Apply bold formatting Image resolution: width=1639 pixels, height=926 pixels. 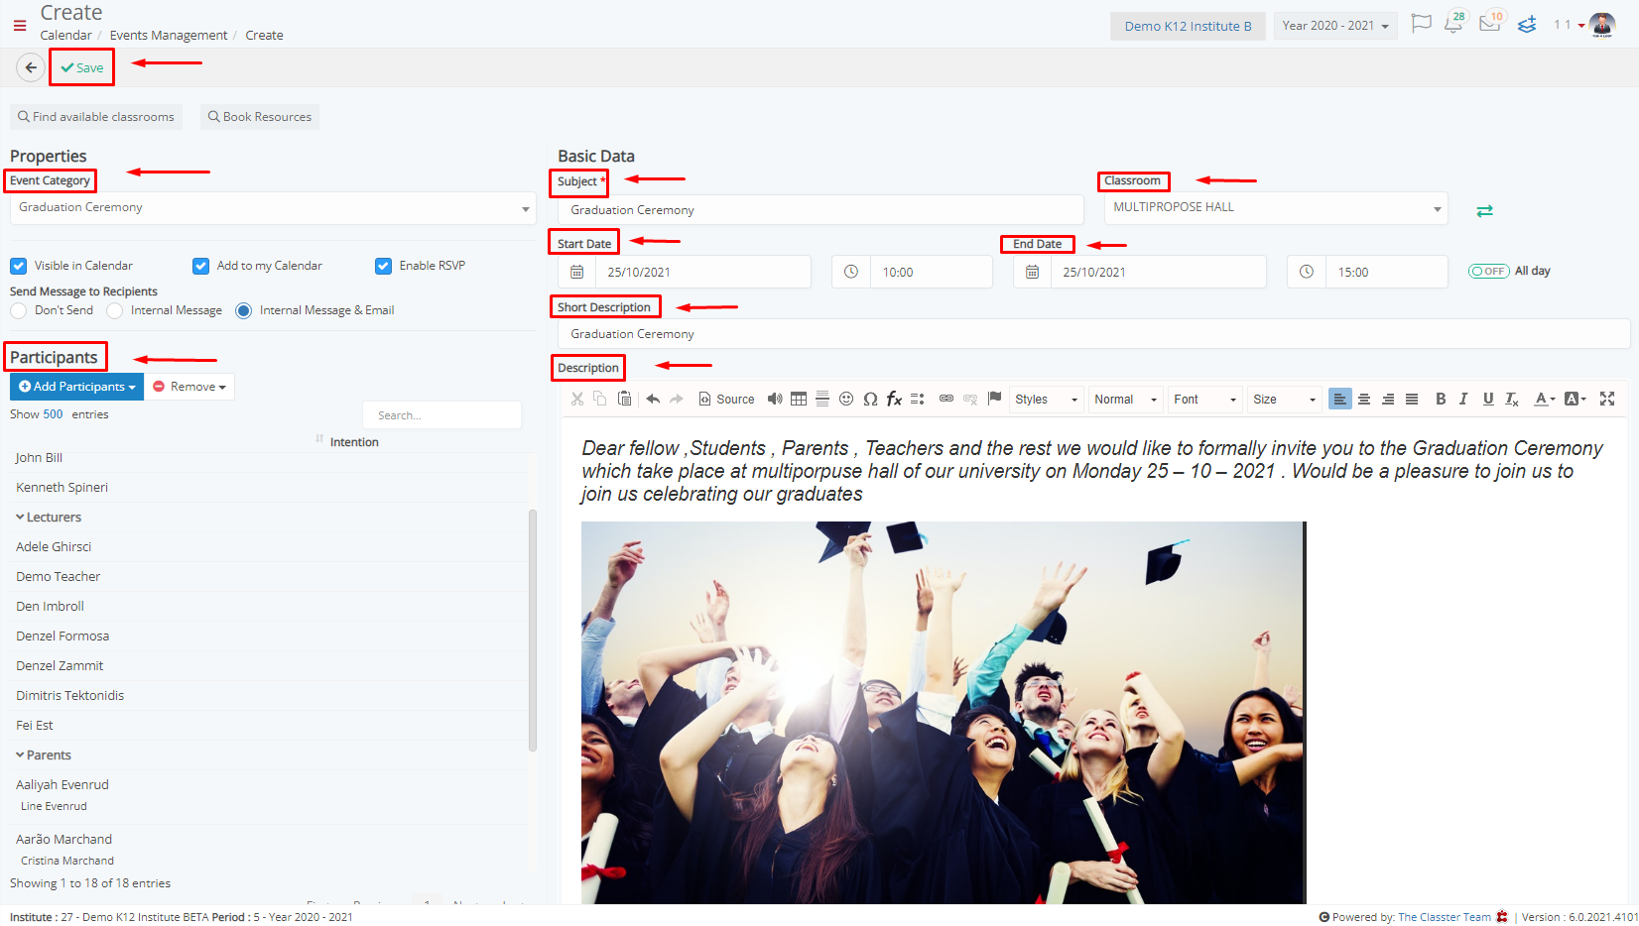pos(1441,399)
